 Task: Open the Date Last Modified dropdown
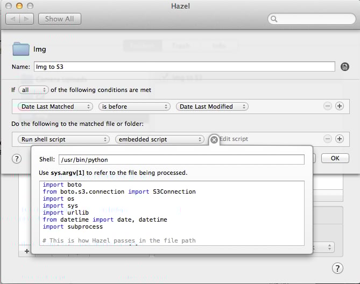click(212, 106)
